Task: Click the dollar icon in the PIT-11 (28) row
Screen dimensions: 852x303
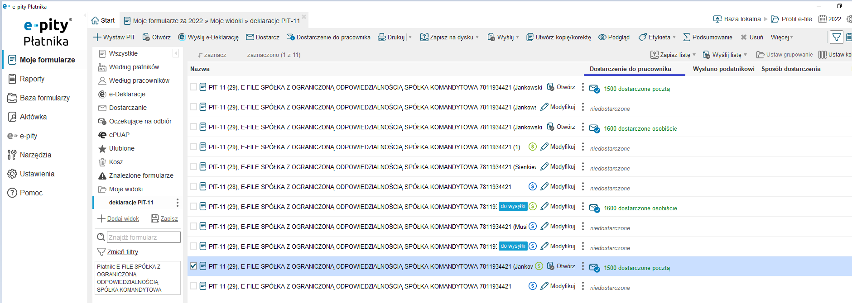Action: pyautogui.click(x=533, y=186)
